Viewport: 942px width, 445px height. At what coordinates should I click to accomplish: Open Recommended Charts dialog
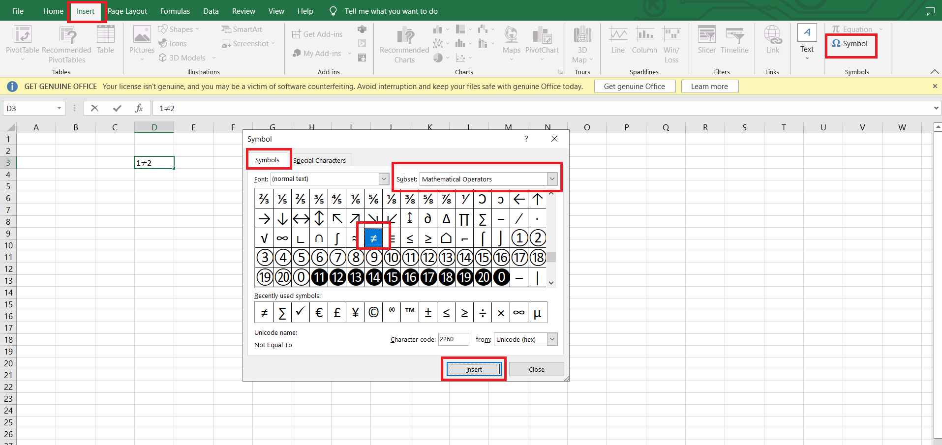pyautogui.click(x=404, y=44)
